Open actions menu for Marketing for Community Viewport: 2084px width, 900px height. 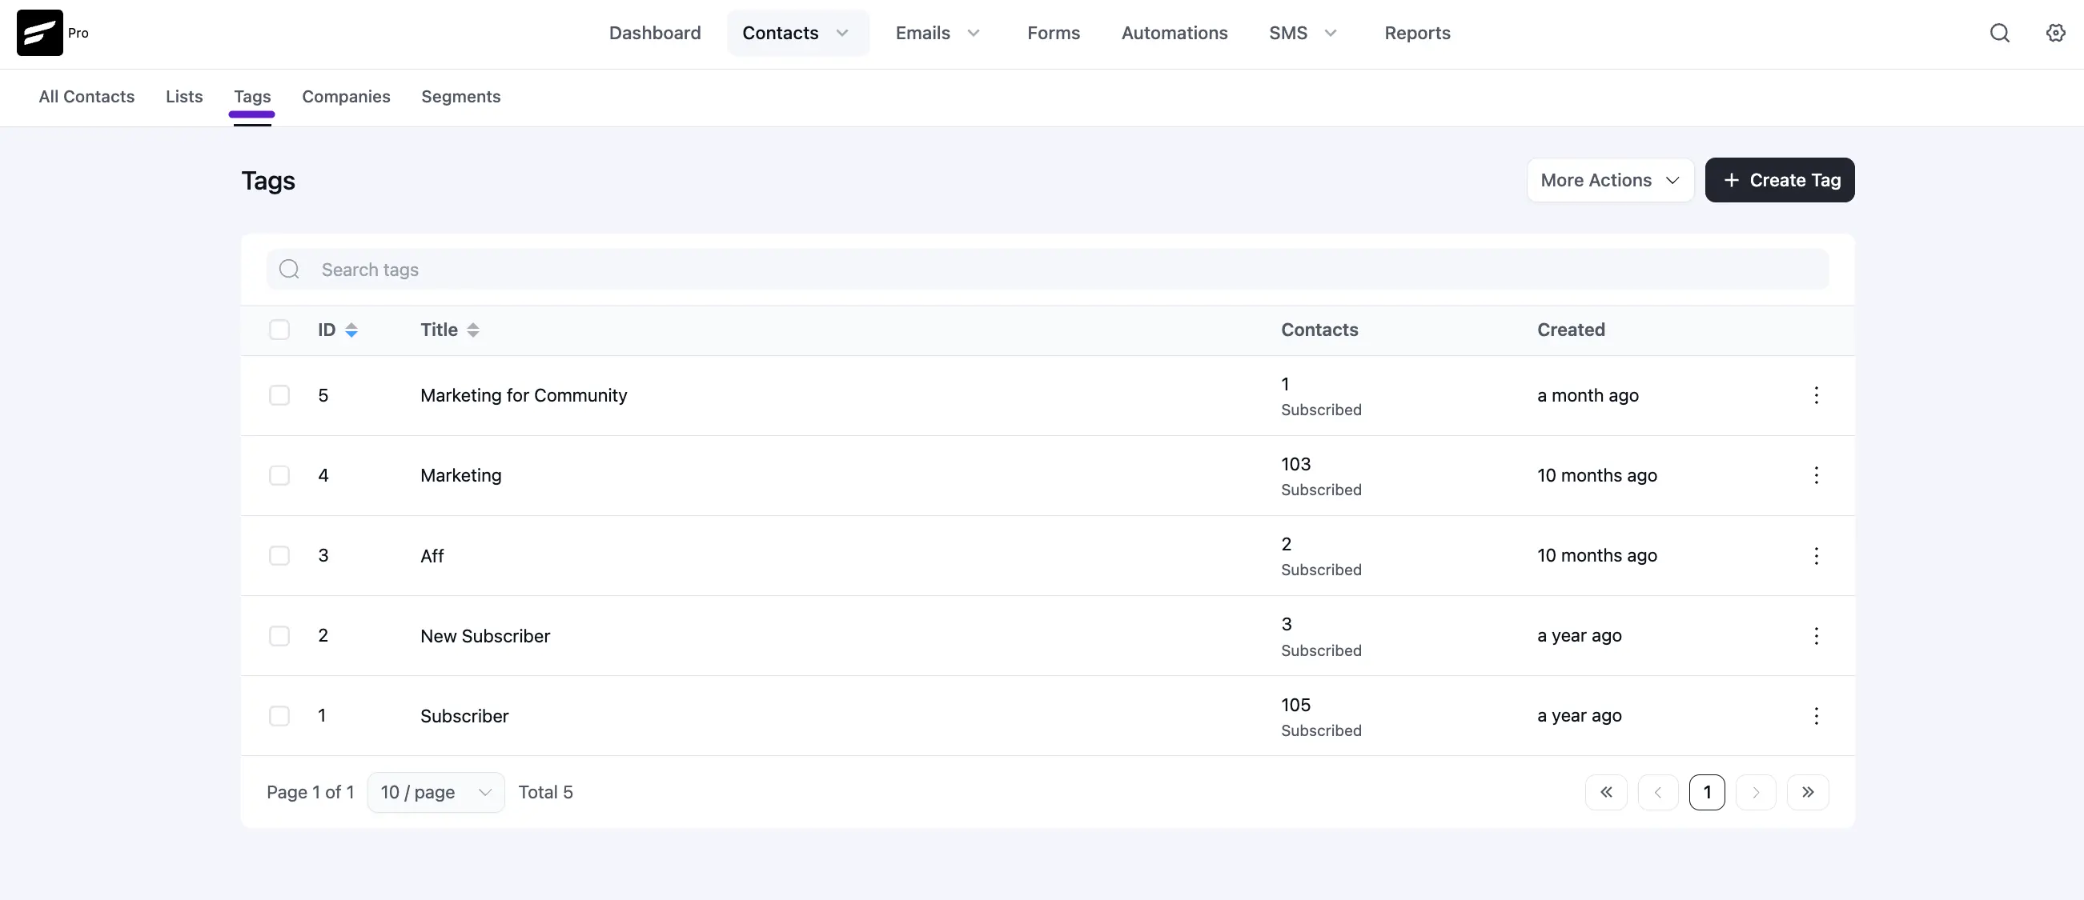click(1817, 395)
